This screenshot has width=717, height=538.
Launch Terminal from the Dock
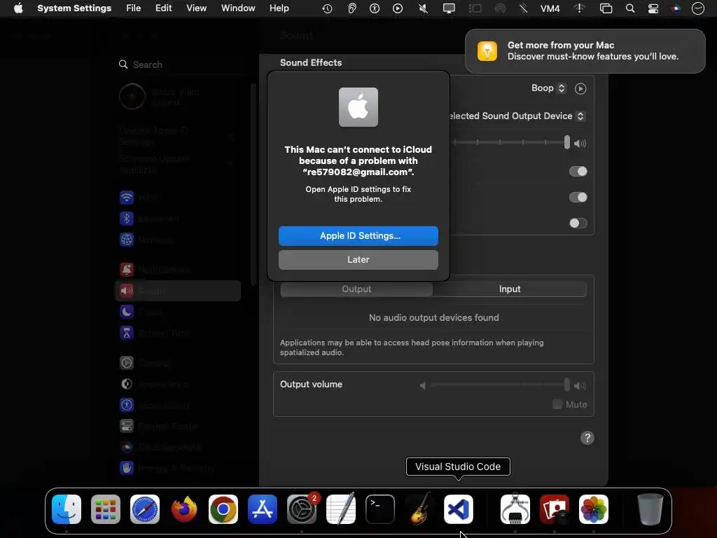(x=380, y=509)
